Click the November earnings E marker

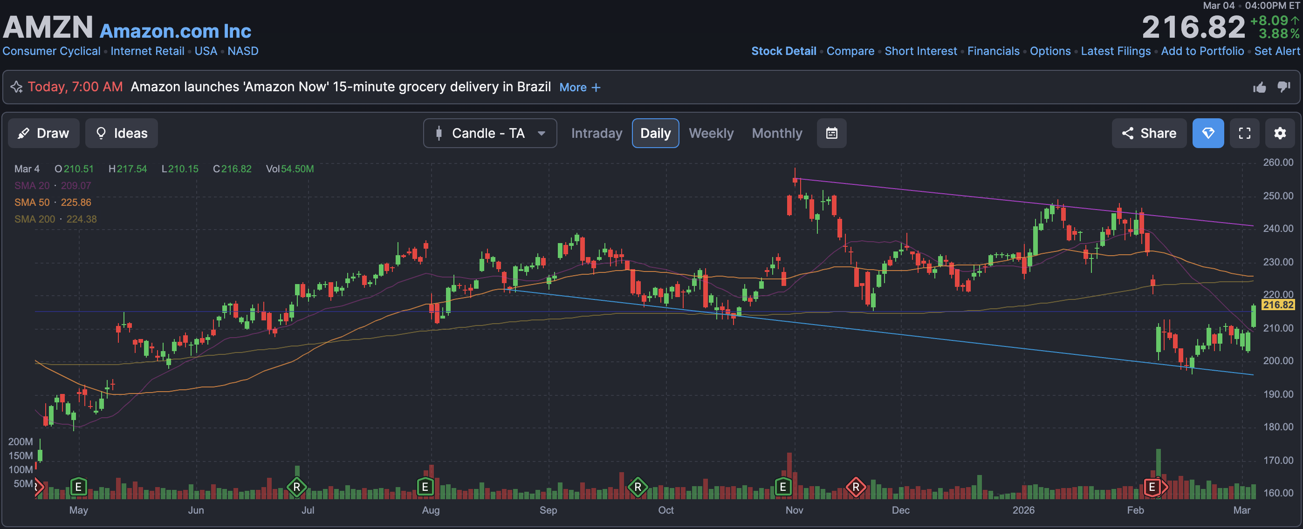pos(782,487)
